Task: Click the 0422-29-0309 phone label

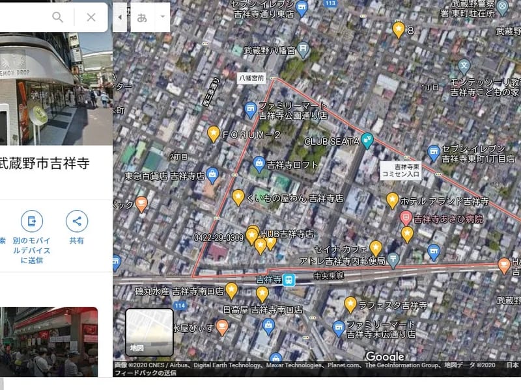Action: pyautogui.click(x=219, y=237)
